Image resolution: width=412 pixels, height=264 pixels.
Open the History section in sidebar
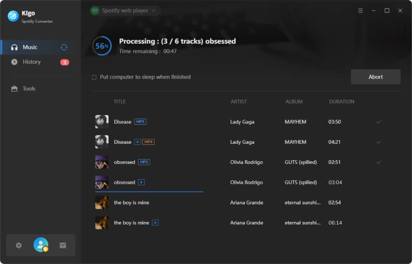point(40,62)
